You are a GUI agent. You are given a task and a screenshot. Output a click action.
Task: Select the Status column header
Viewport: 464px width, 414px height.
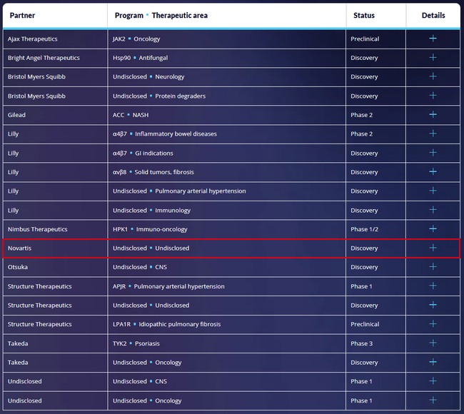pos(376,16)
